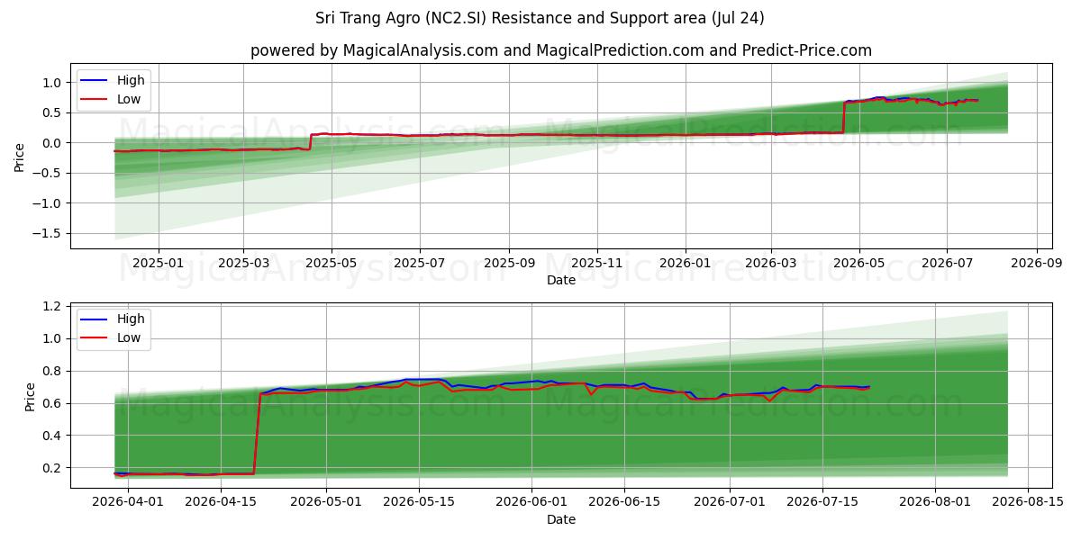Click 'High' in the top chart legend

pyautogui.click(x=131, y=80)
